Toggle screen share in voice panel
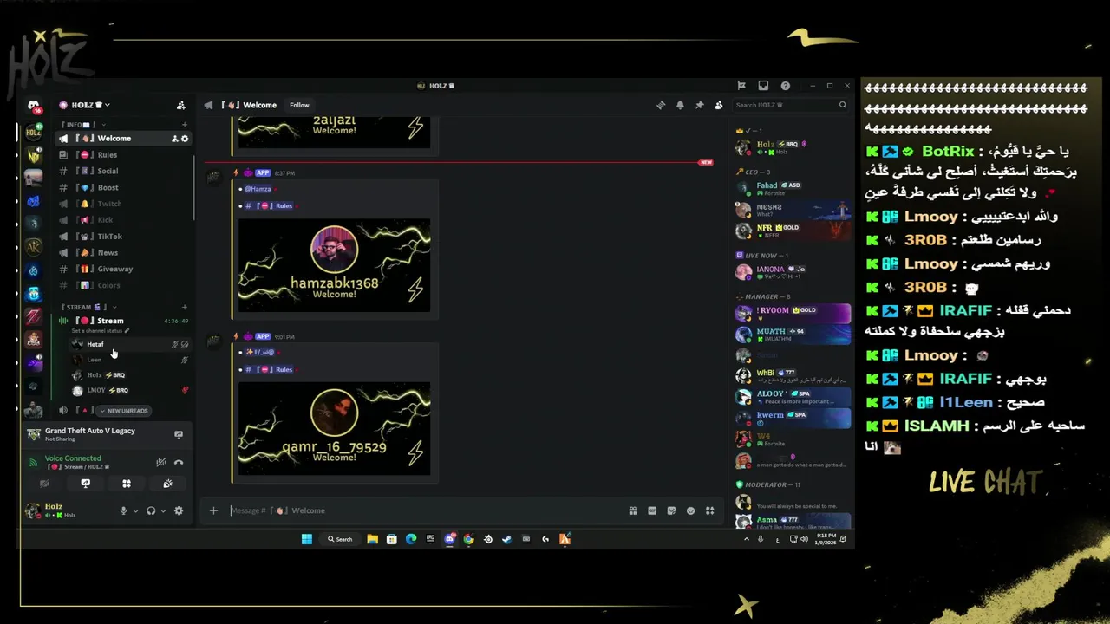1110x624 pixels. pos(85,484)
